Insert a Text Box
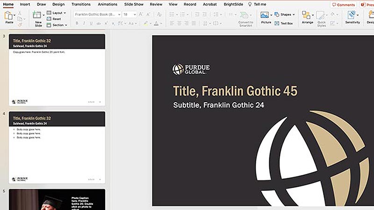 point(284,23)
